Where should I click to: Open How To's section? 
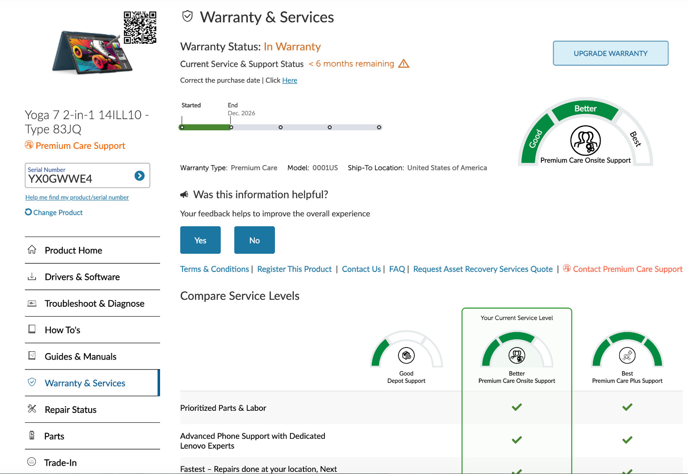[93, 330]
